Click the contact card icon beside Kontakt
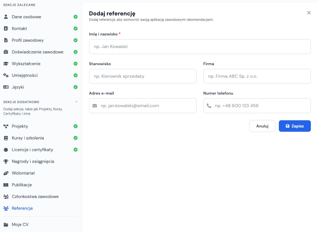 (x=6, y=29)
